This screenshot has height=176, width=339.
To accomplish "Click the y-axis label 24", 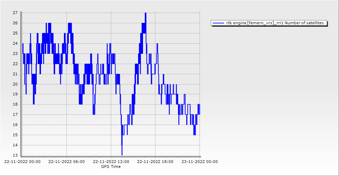I will pyautogui.click(x=15, y=43).
